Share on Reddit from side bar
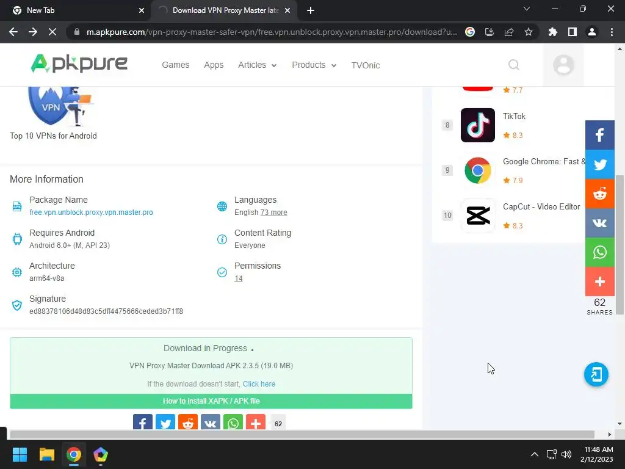The width and height of the screenshot is (625, 469). coord(599,194)
